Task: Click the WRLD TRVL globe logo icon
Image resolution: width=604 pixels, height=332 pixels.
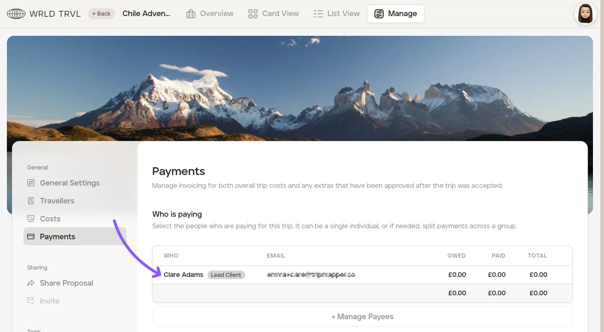Action: [x=16, y=14]
